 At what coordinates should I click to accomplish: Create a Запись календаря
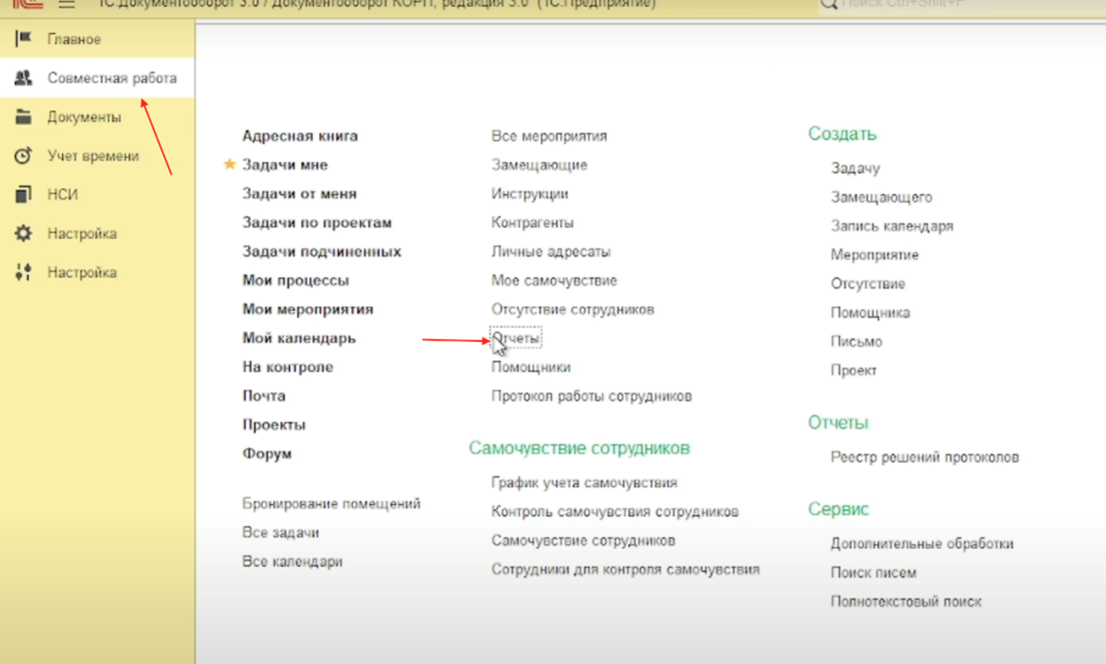click(892, 226)
